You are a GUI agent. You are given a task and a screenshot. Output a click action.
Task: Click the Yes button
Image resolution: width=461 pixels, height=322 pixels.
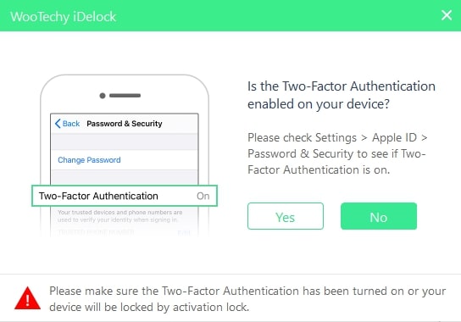pyautogui.click(x=286, y=216)
